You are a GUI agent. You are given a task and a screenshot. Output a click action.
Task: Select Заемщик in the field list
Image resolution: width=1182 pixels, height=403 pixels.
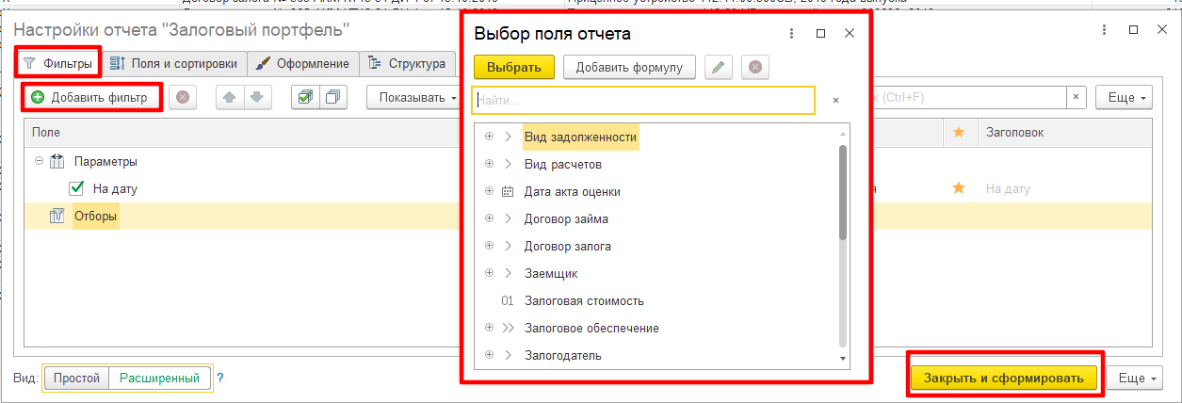(x=551, y=273)
